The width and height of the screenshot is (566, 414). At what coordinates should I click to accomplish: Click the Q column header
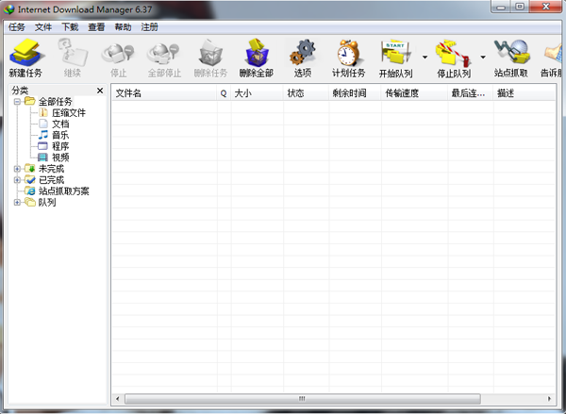tap(224, 93)
